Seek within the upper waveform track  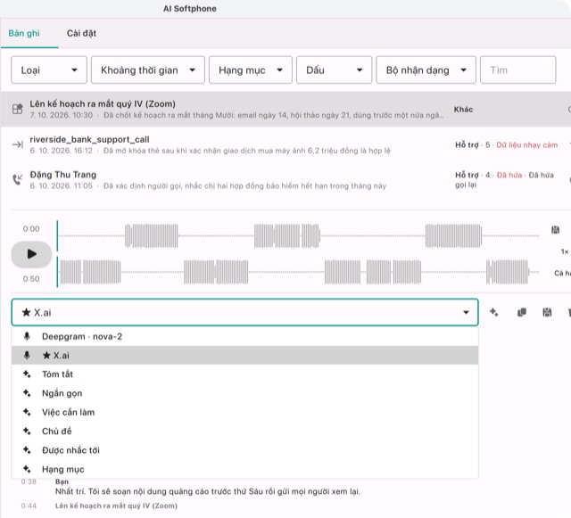(x=299, y=236)
